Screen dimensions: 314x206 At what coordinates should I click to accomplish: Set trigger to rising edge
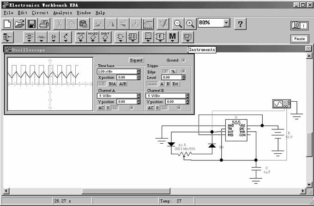tap(165, 71)
